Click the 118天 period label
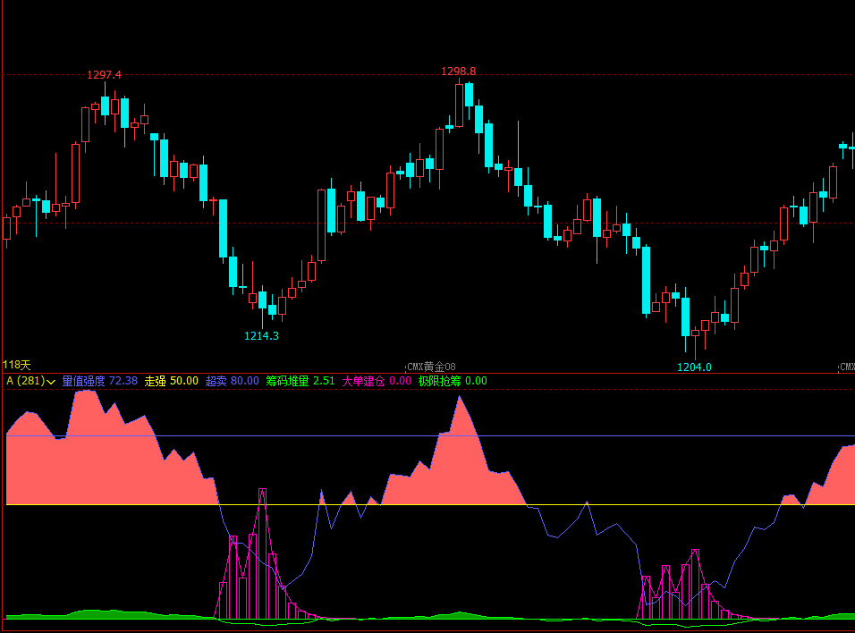 [17, 365]
